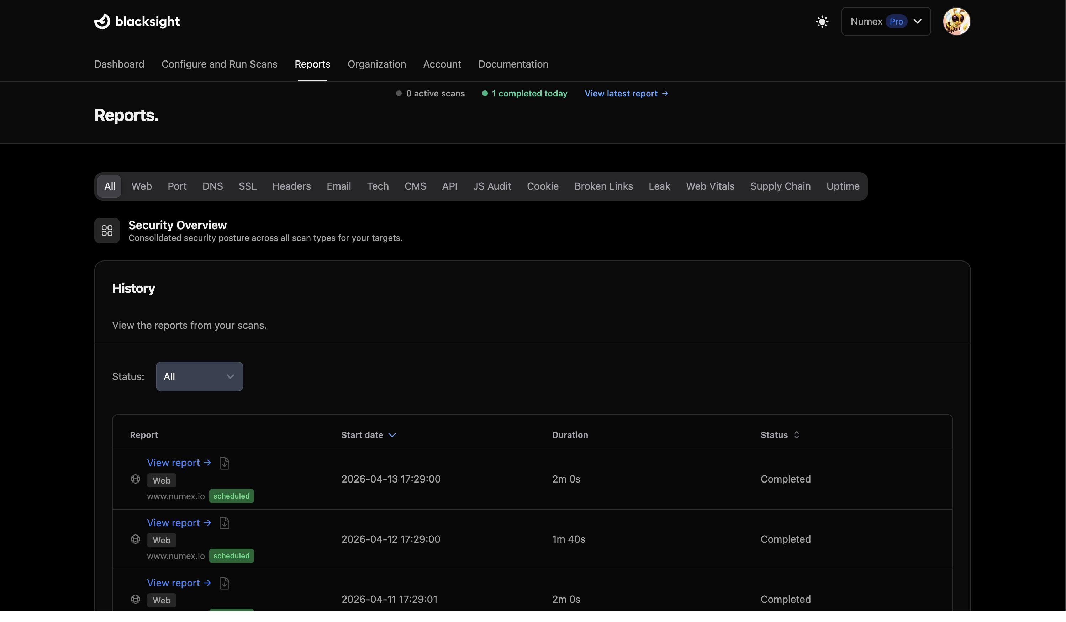Click the Security Overview grid icon
1066x622 pixels.
(107, 231)
